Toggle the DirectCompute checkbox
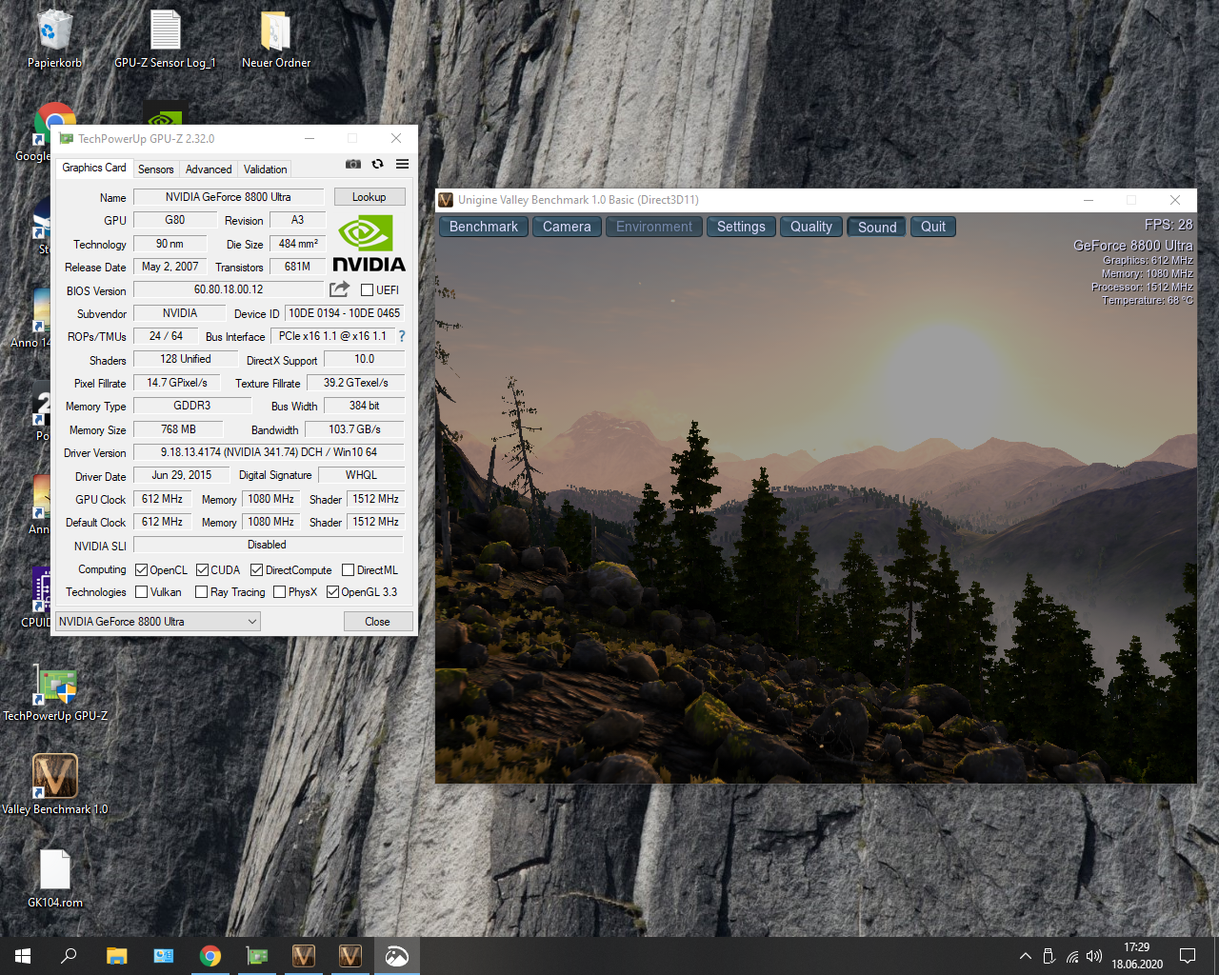 [x=256, y=570]
